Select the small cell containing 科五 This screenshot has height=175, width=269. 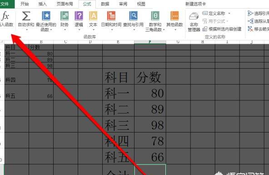click(x=16, y=92)
